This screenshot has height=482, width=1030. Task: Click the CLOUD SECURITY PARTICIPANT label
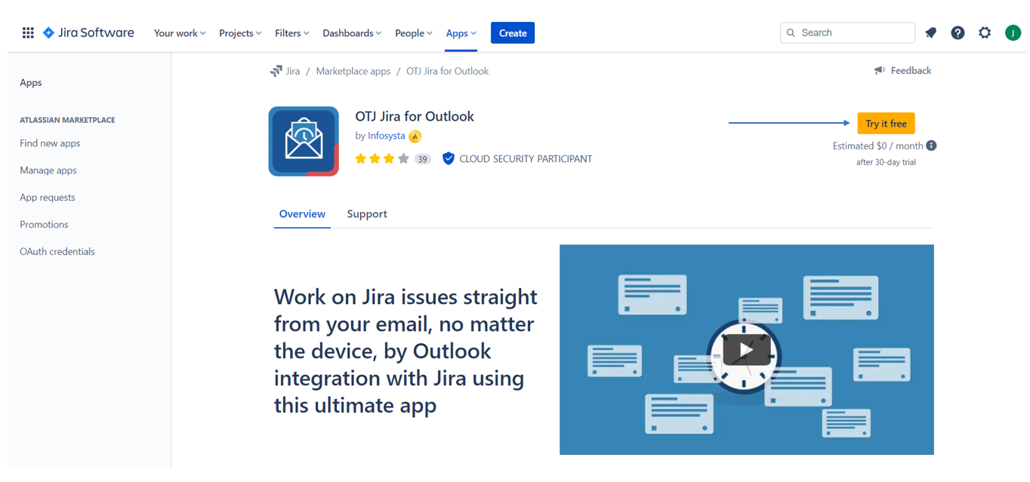click(526, 159)
